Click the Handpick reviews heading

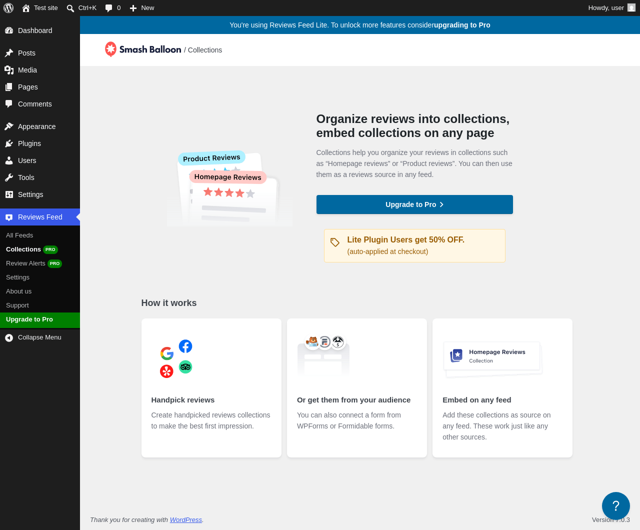pyautogui.click(x=183, y=400)
